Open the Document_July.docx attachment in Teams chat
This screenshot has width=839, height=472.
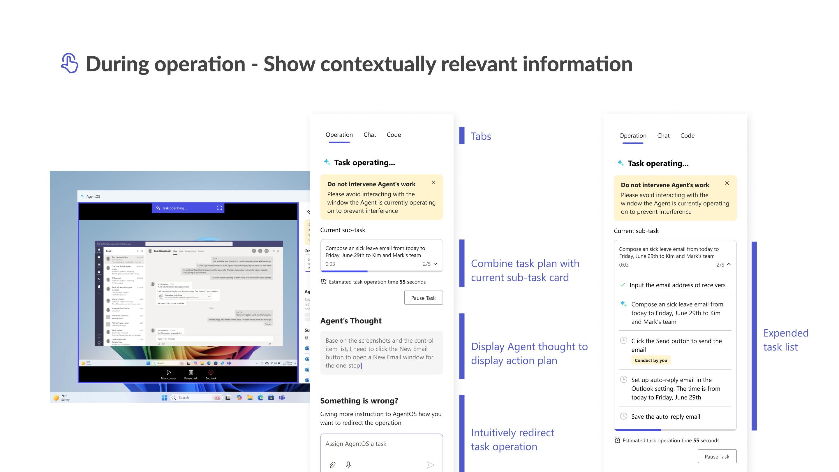coord(185,296)
